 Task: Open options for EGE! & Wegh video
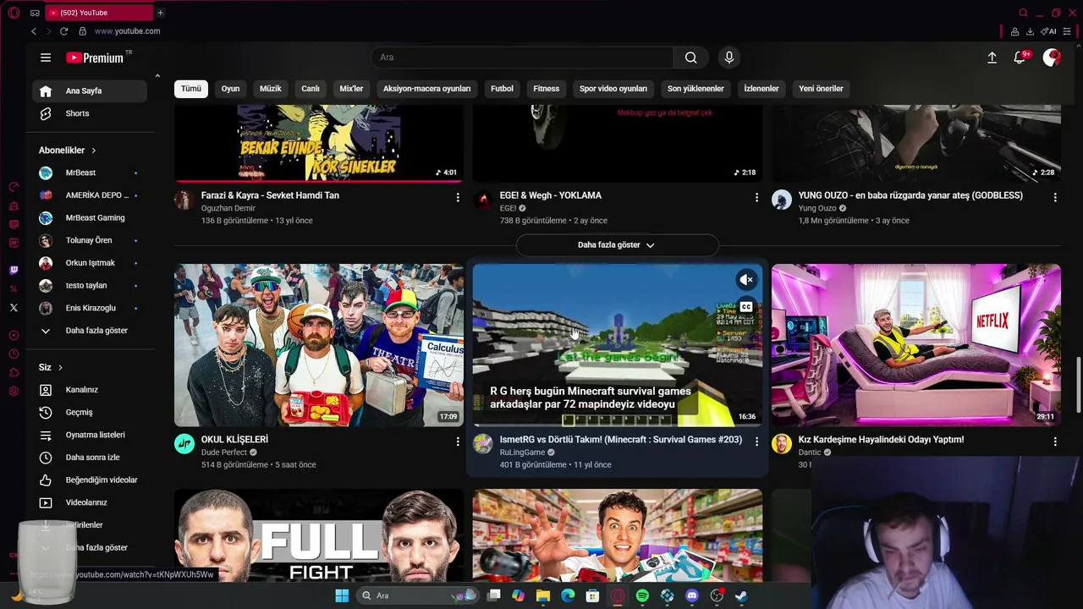[756, 197]
